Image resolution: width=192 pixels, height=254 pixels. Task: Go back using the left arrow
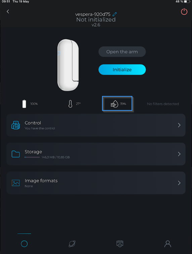point(8,11)
